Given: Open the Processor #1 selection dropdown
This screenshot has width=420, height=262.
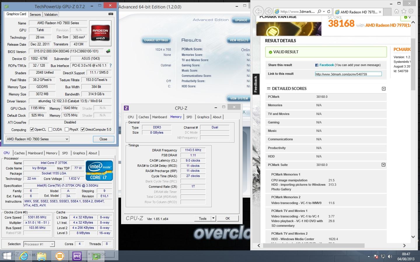Looking at the screenshot, I should tap(39, 244).
